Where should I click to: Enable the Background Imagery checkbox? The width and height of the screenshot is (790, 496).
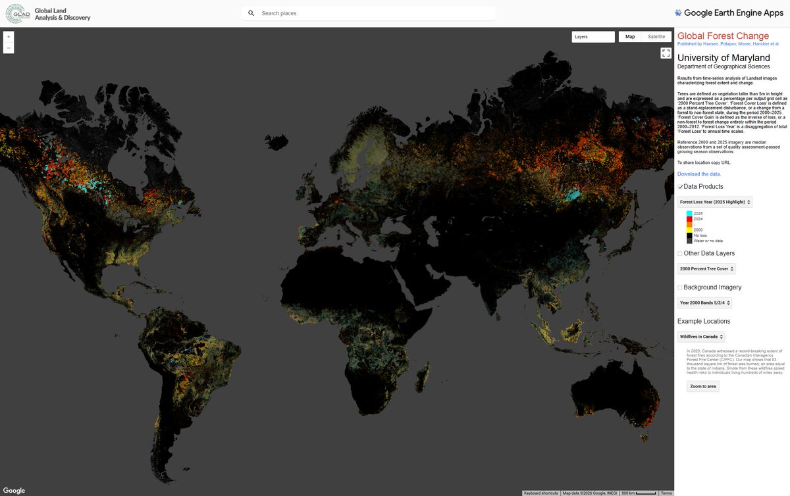[680, 287]
